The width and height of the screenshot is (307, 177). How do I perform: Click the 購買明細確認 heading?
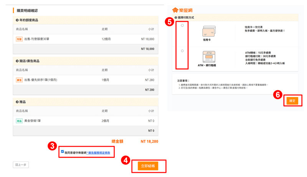tap(27, 11)
